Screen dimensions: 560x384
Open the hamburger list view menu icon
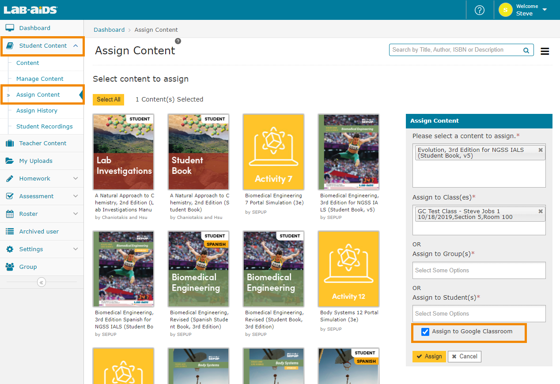545,51
